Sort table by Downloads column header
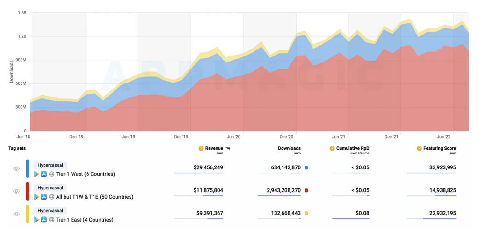Screen dimensions: 479x229 pyautogui.click(x=289, y=148)
